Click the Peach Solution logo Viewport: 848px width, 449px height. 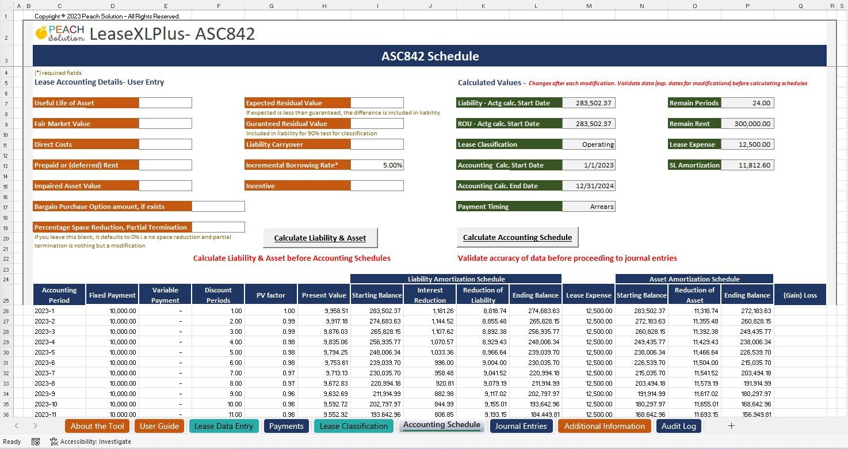click(x=60, y=33)
